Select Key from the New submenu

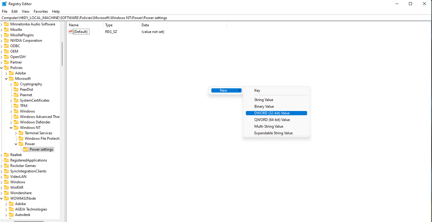point(257,90)
